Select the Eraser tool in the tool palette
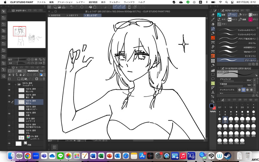This screenshot has width=259, height=162. click(x=213, y=24)
